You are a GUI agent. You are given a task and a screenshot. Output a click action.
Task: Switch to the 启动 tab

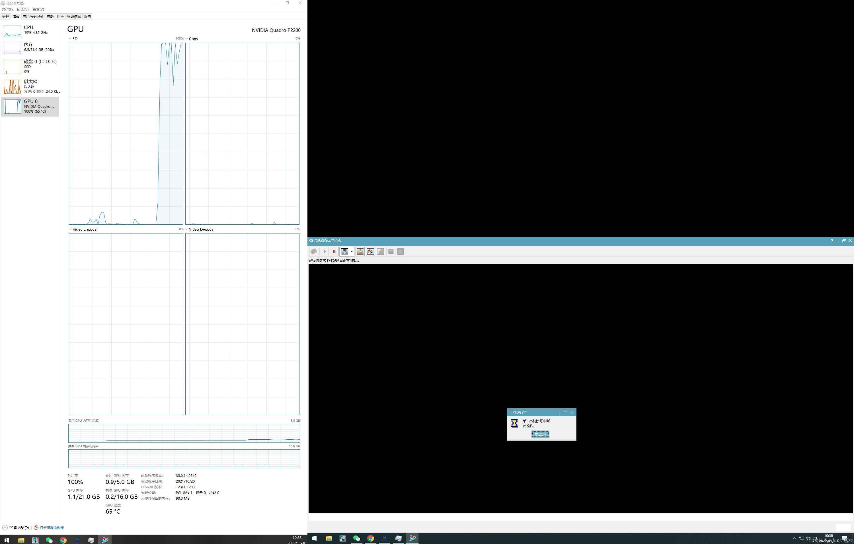tap(50, 17)
